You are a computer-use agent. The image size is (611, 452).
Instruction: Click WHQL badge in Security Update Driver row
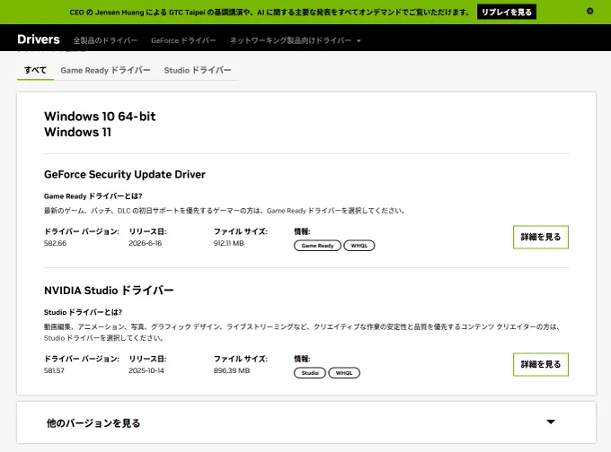359,246
